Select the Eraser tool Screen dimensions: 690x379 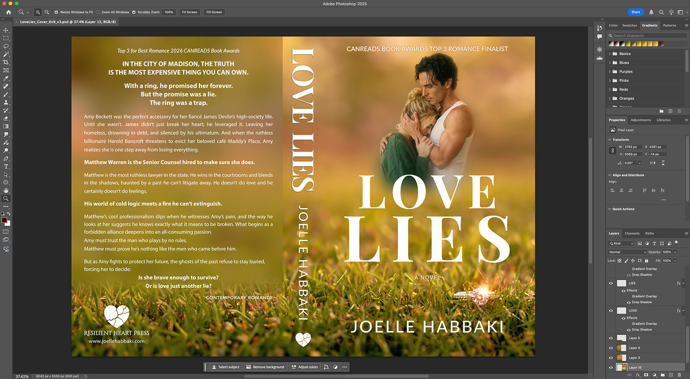(6, 118)
